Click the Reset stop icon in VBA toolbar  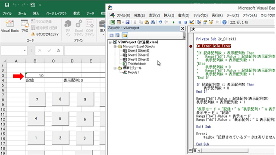point(185,22)
